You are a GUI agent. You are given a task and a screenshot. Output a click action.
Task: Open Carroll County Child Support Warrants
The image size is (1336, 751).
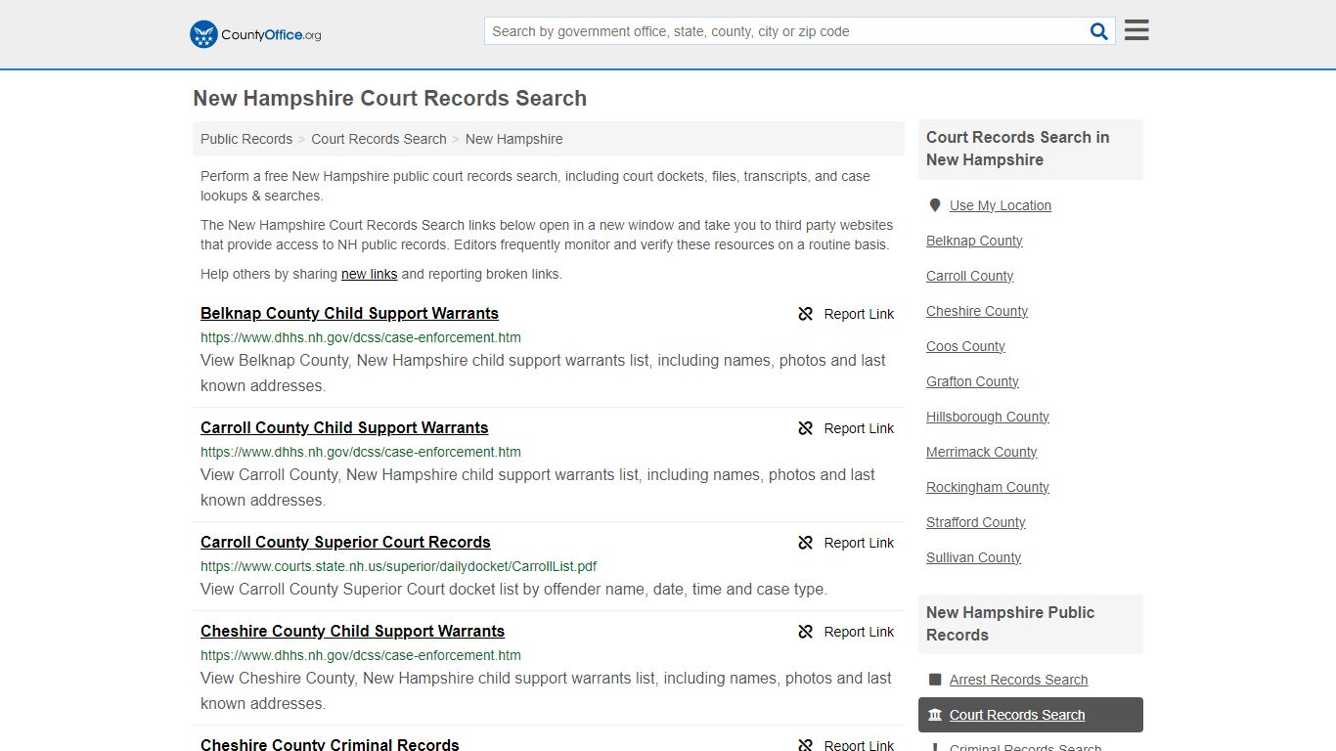click(x=344, y=427)
